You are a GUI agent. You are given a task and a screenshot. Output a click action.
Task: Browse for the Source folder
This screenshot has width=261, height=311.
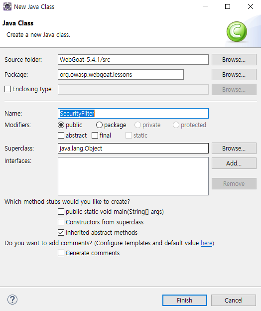(234, 59)
